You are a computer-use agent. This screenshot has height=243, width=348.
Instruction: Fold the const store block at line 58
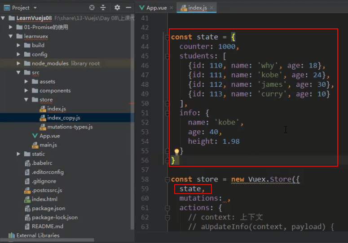pos(167,180)
